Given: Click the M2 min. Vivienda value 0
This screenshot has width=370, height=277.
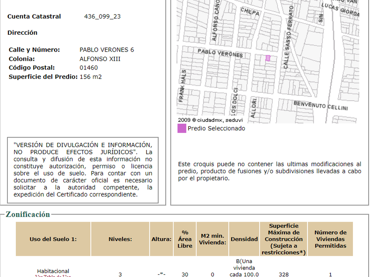Looking at the screenshot, I should coord(212,274).
